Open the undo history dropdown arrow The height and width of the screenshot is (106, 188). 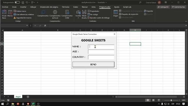coord(29,2)
